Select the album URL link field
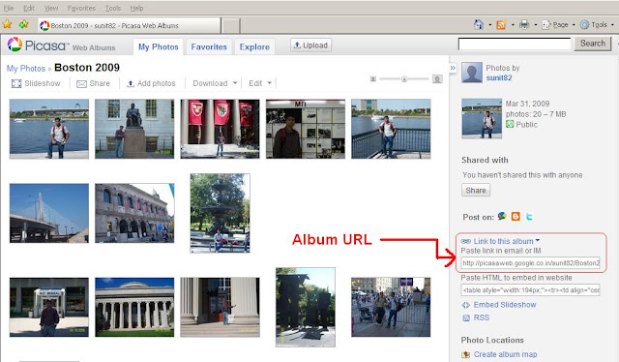The height and width of the screenshot is (362, 619). (x=530, y=263)
